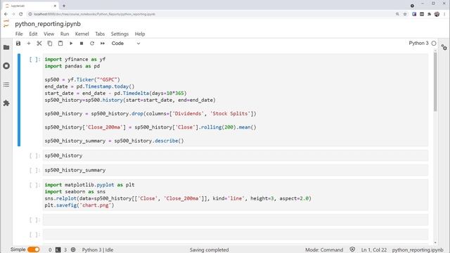
Task: Cut the selected cell with scissors icon
Action: click(39, 44)
